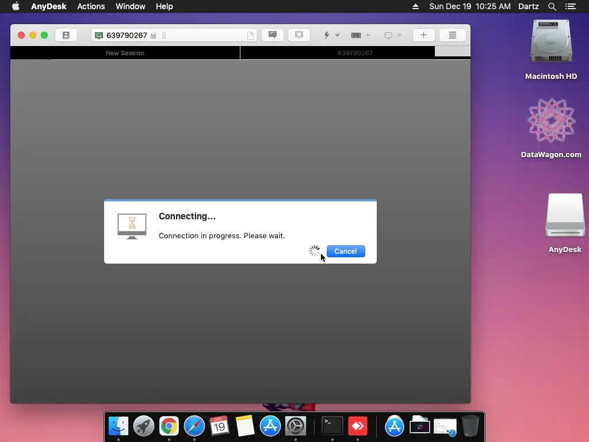Open the AnyDesk application menu
Image resolution: width=589 pixels, height=442 pixels.
[x=48, y=6]
